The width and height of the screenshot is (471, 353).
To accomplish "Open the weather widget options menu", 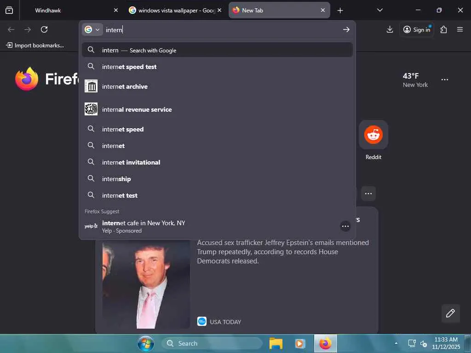I will coord(445,80).
